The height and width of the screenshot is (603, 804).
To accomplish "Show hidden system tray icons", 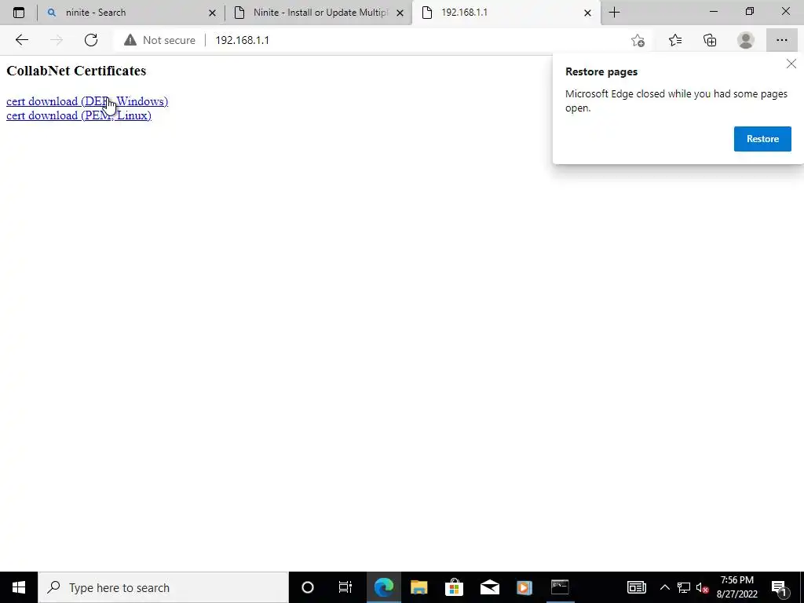I will click(664, 587).
